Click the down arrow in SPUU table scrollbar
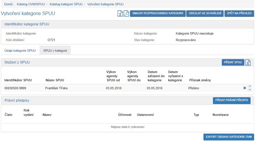Image resolution: width=255 pixels, height=141 pixels. click(x=250, y=90)
